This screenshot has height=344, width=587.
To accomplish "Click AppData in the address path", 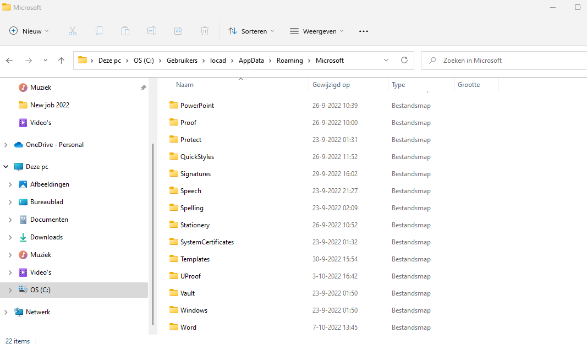I will [x=251, y=61].
